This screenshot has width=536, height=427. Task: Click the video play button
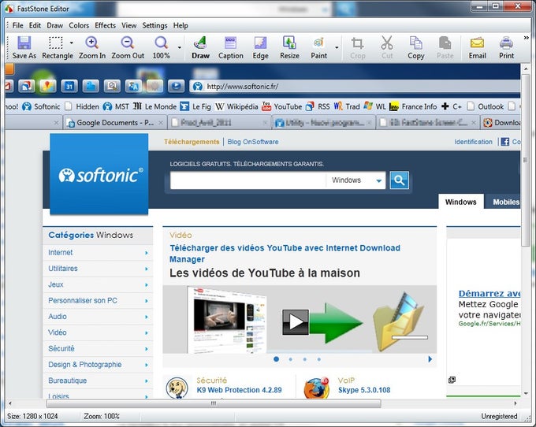tap(296, 322)
